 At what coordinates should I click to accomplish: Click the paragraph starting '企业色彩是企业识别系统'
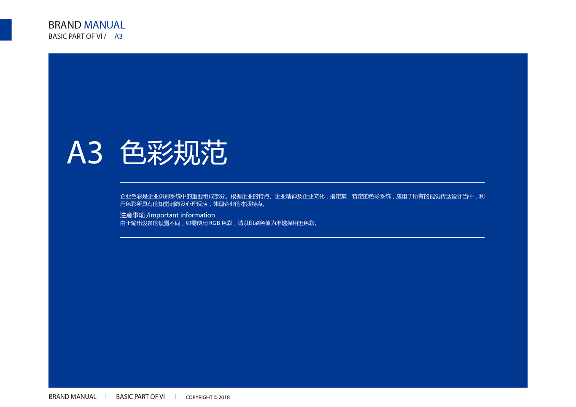click(302, 200)
